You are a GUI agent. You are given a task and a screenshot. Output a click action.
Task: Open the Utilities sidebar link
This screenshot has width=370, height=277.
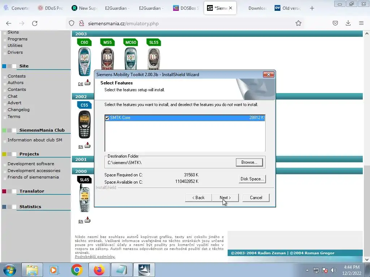pyautogui.click(x=15, y=45)
